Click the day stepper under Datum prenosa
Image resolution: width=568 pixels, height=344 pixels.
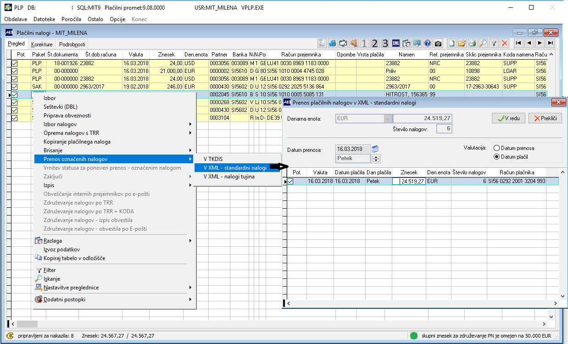[x=376, y=159]
